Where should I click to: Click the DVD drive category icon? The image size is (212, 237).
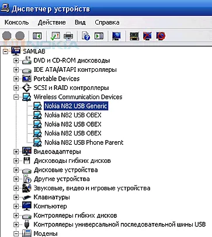coord(27,61)
